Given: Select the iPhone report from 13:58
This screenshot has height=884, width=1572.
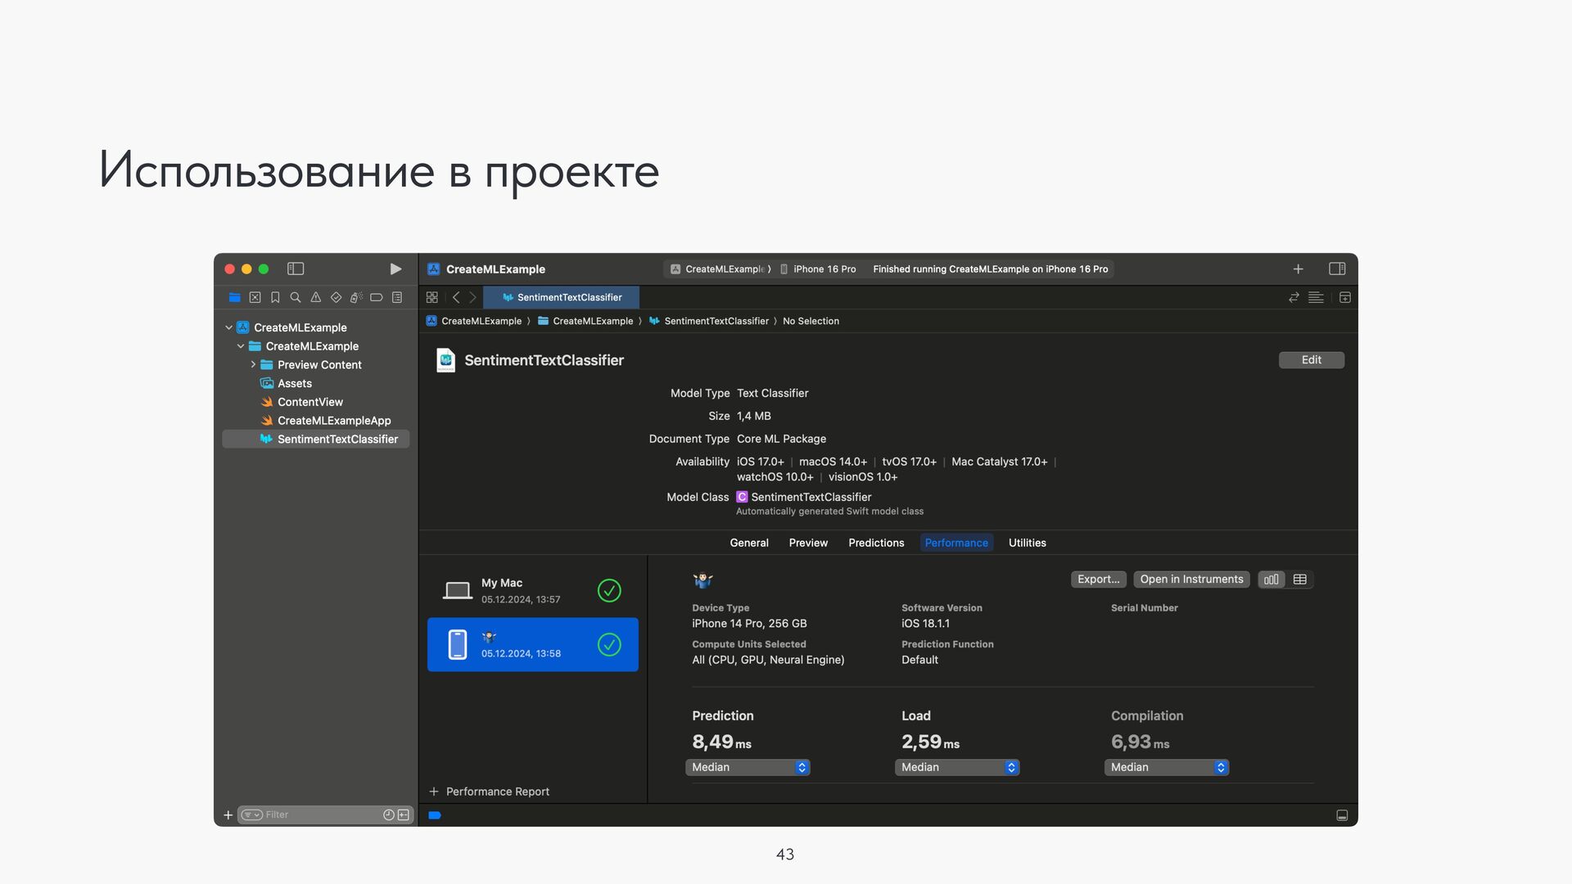Looking at the screenshot, I should coord(533,644).
